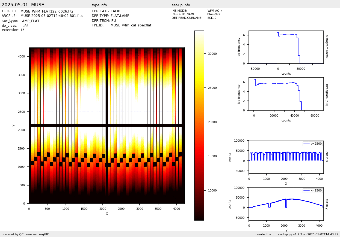Screen dimensions: 340x237
Task: Select the ARCFILE name MUSE.2025-05-02T12:48:02.801.fits
Action: [51, 16]
